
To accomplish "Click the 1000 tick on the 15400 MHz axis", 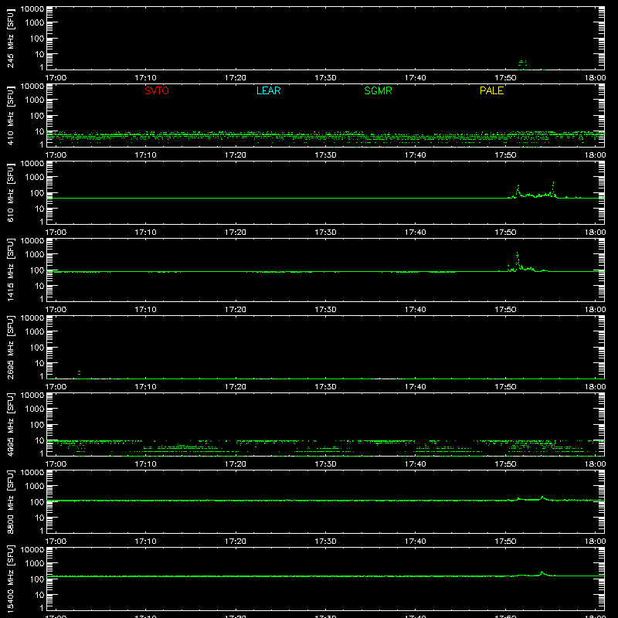I will point(35,564).
